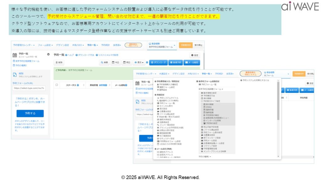Tick the select-all checkbox in table header
This screenshot has height=180, width=321.
click(x=57, y=85)
